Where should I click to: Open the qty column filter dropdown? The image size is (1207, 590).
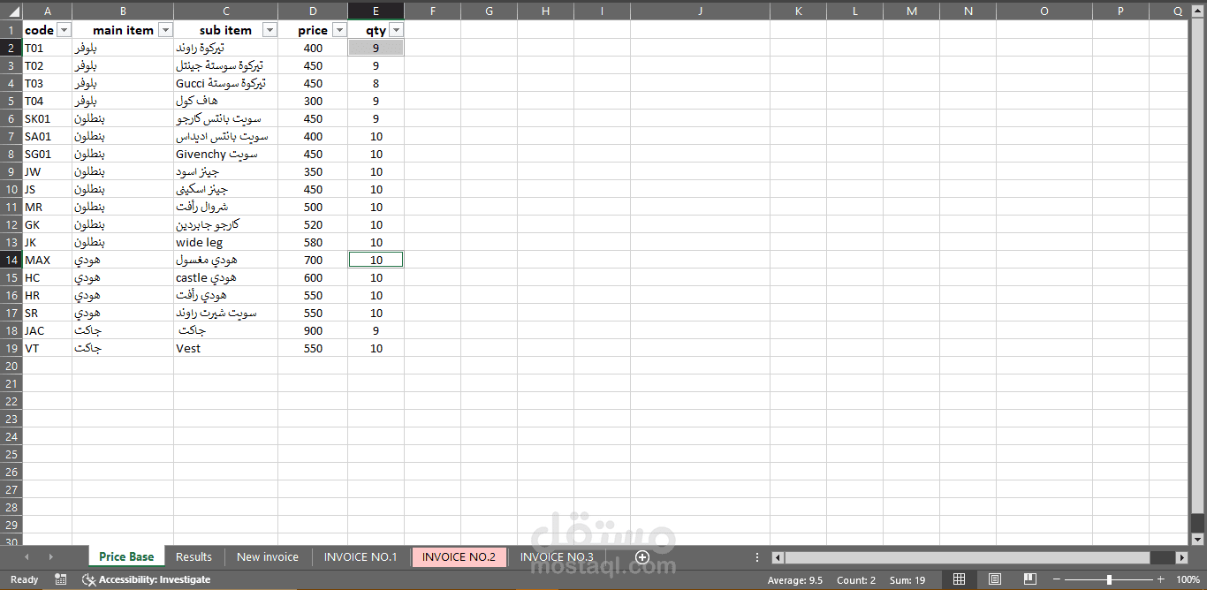pos(396,30)
